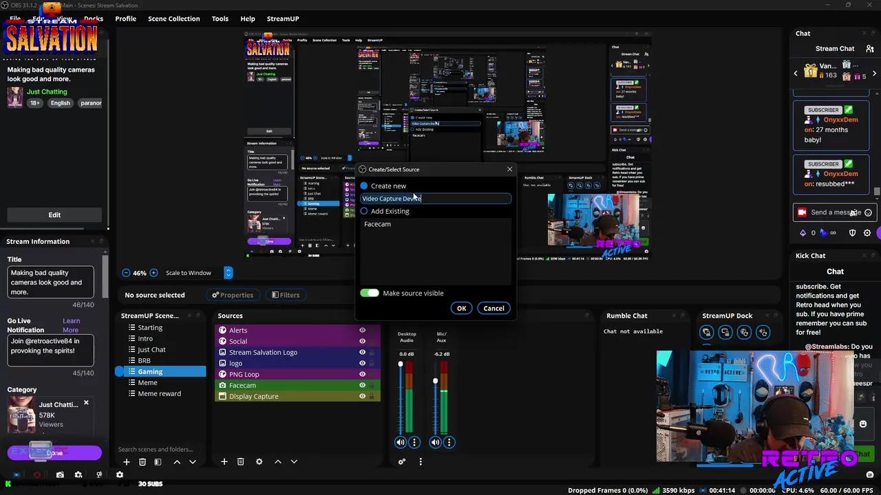Open the Docks menu
Viewport: 881px width, 495px height.
(93, 19)
